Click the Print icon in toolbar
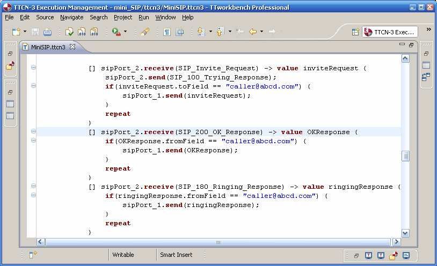 [47, 32]
